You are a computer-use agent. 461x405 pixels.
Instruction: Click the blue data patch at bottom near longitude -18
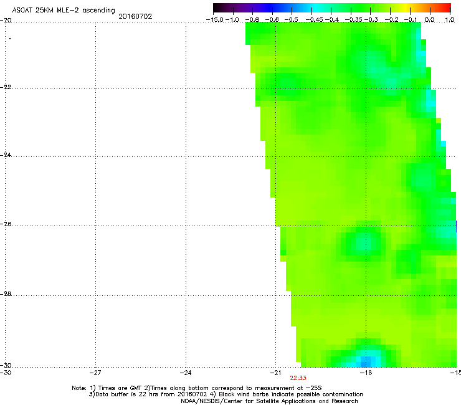click(x=366, y=361)
